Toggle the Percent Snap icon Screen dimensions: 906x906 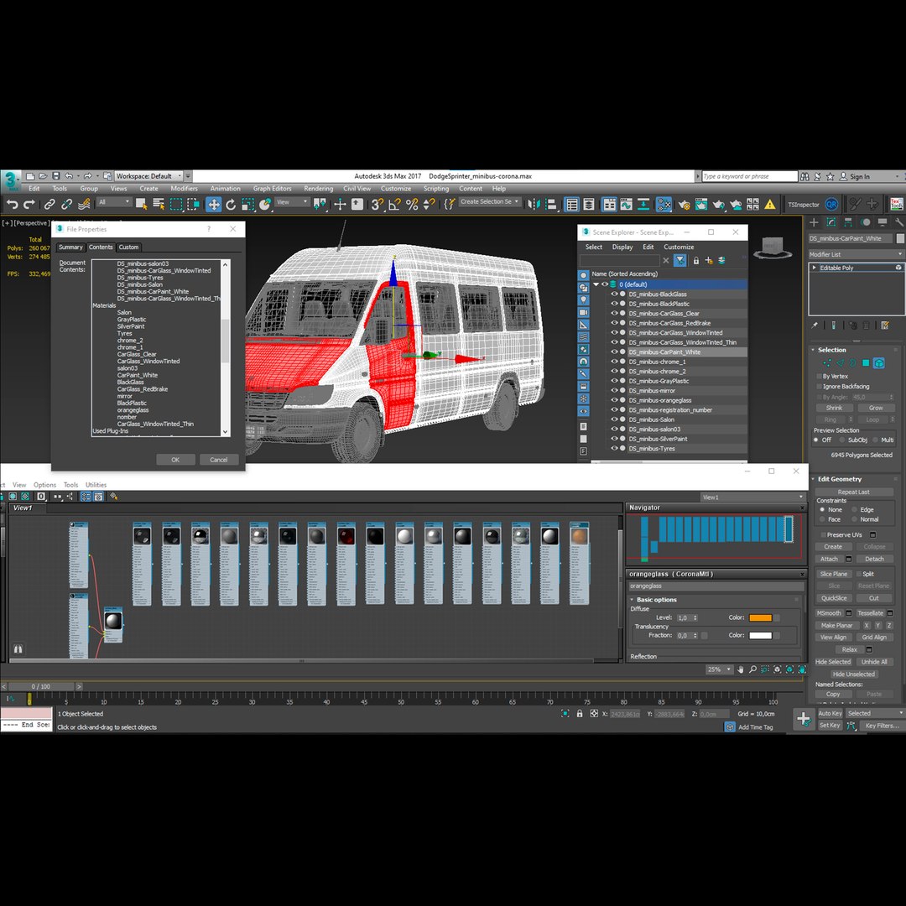tap(412, 204)
